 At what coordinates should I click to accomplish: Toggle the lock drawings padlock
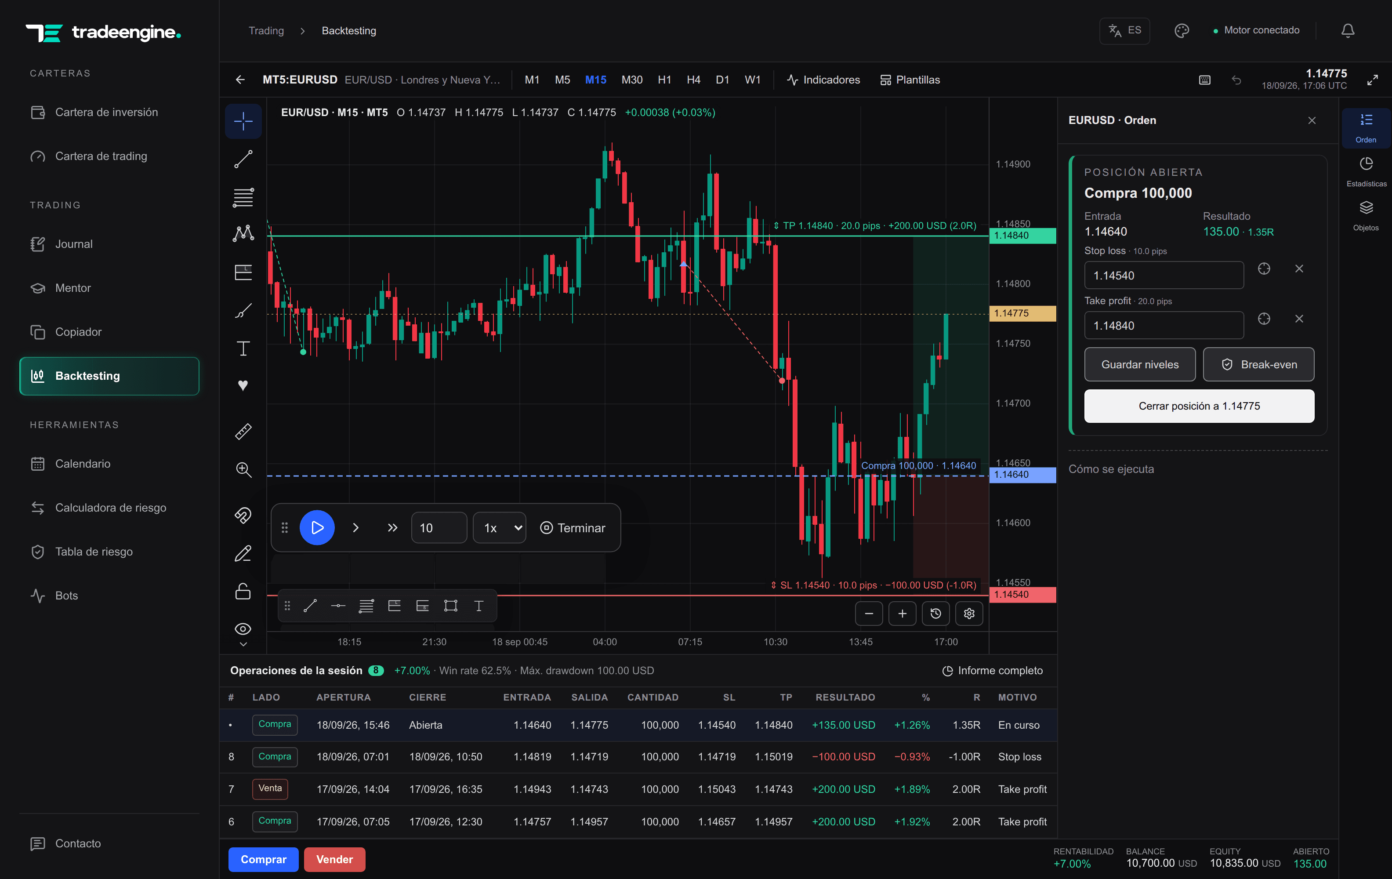[x=243, y=591]
